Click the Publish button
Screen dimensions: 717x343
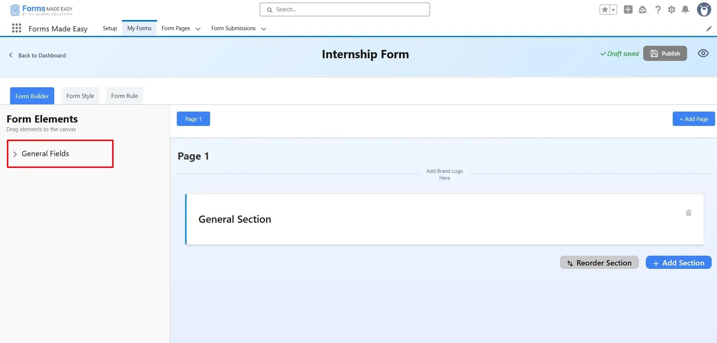[x=665, y=54]
